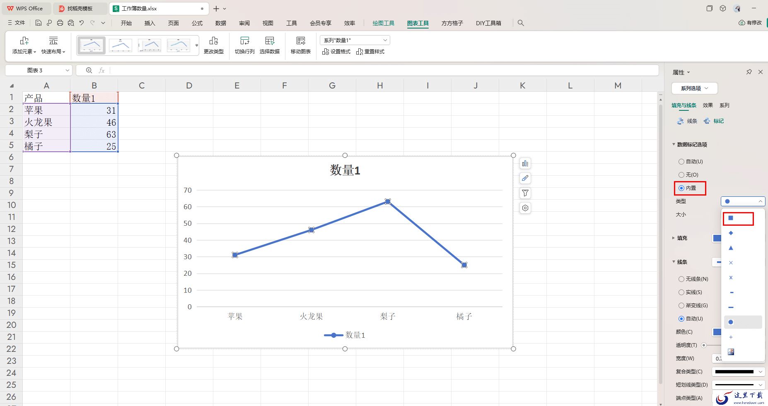Open the 复合类型(C) dropdown
This screenshot has height=406, width=768.
(x=738, y=372)
